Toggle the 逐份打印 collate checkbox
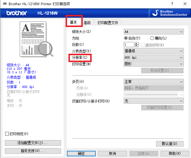191x158 pixels. [143, 45]
